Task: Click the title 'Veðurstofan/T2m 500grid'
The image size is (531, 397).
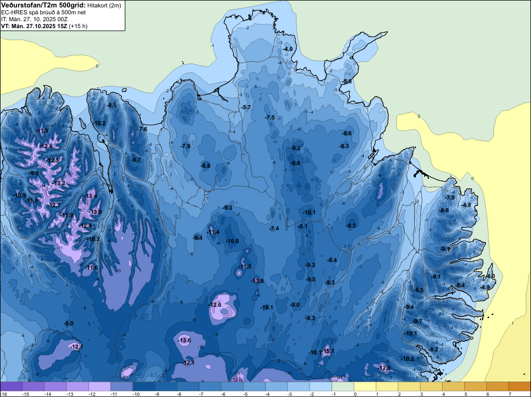Action: (x=44, y=5)
